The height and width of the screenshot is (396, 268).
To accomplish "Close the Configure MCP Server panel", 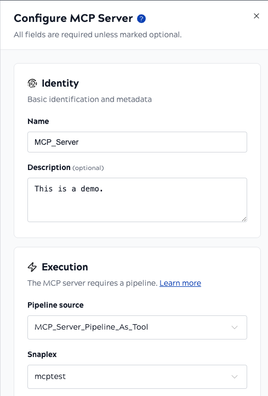I will [x=256, y=16].
